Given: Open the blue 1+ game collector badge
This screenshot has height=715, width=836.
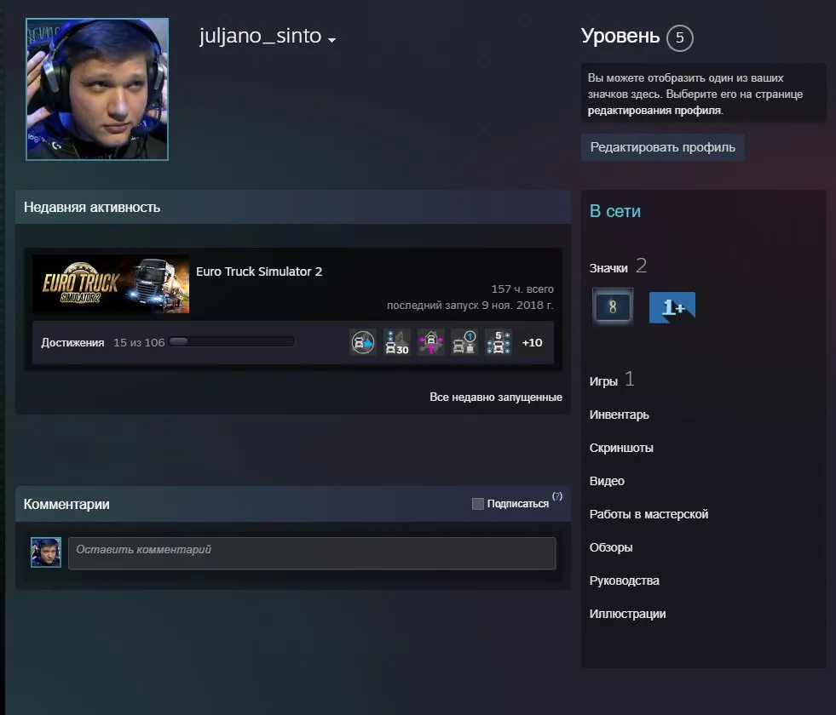Looking at the screenshot, I should pyautogui.click(x=672, y=307).
